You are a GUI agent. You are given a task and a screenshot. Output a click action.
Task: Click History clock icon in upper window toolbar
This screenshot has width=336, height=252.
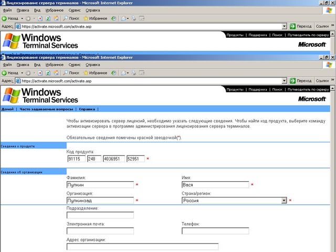[113, 18]
